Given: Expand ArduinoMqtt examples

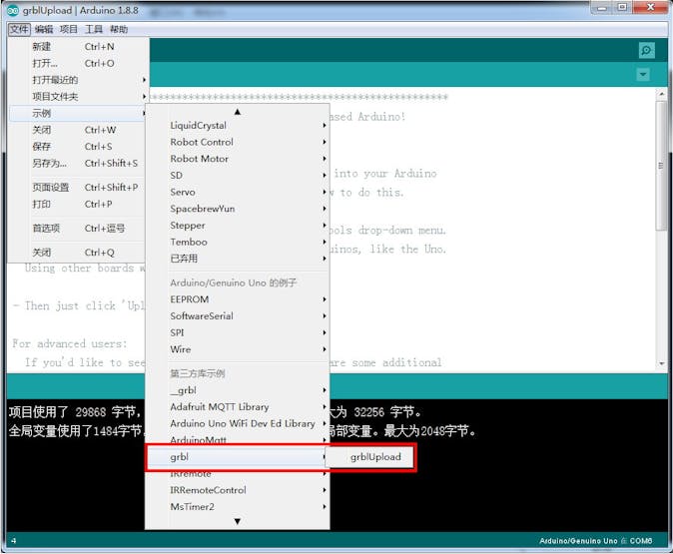Looking at the screenshot, I should coord(238,439).
